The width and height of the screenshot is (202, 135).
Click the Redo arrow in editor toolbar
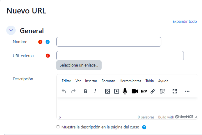tap(73, 91)
